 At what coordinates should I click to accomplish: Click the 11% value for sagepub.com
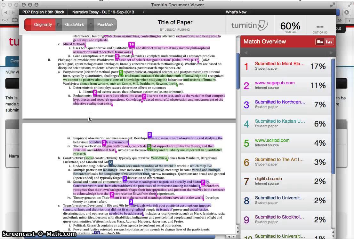click(318, 85)
